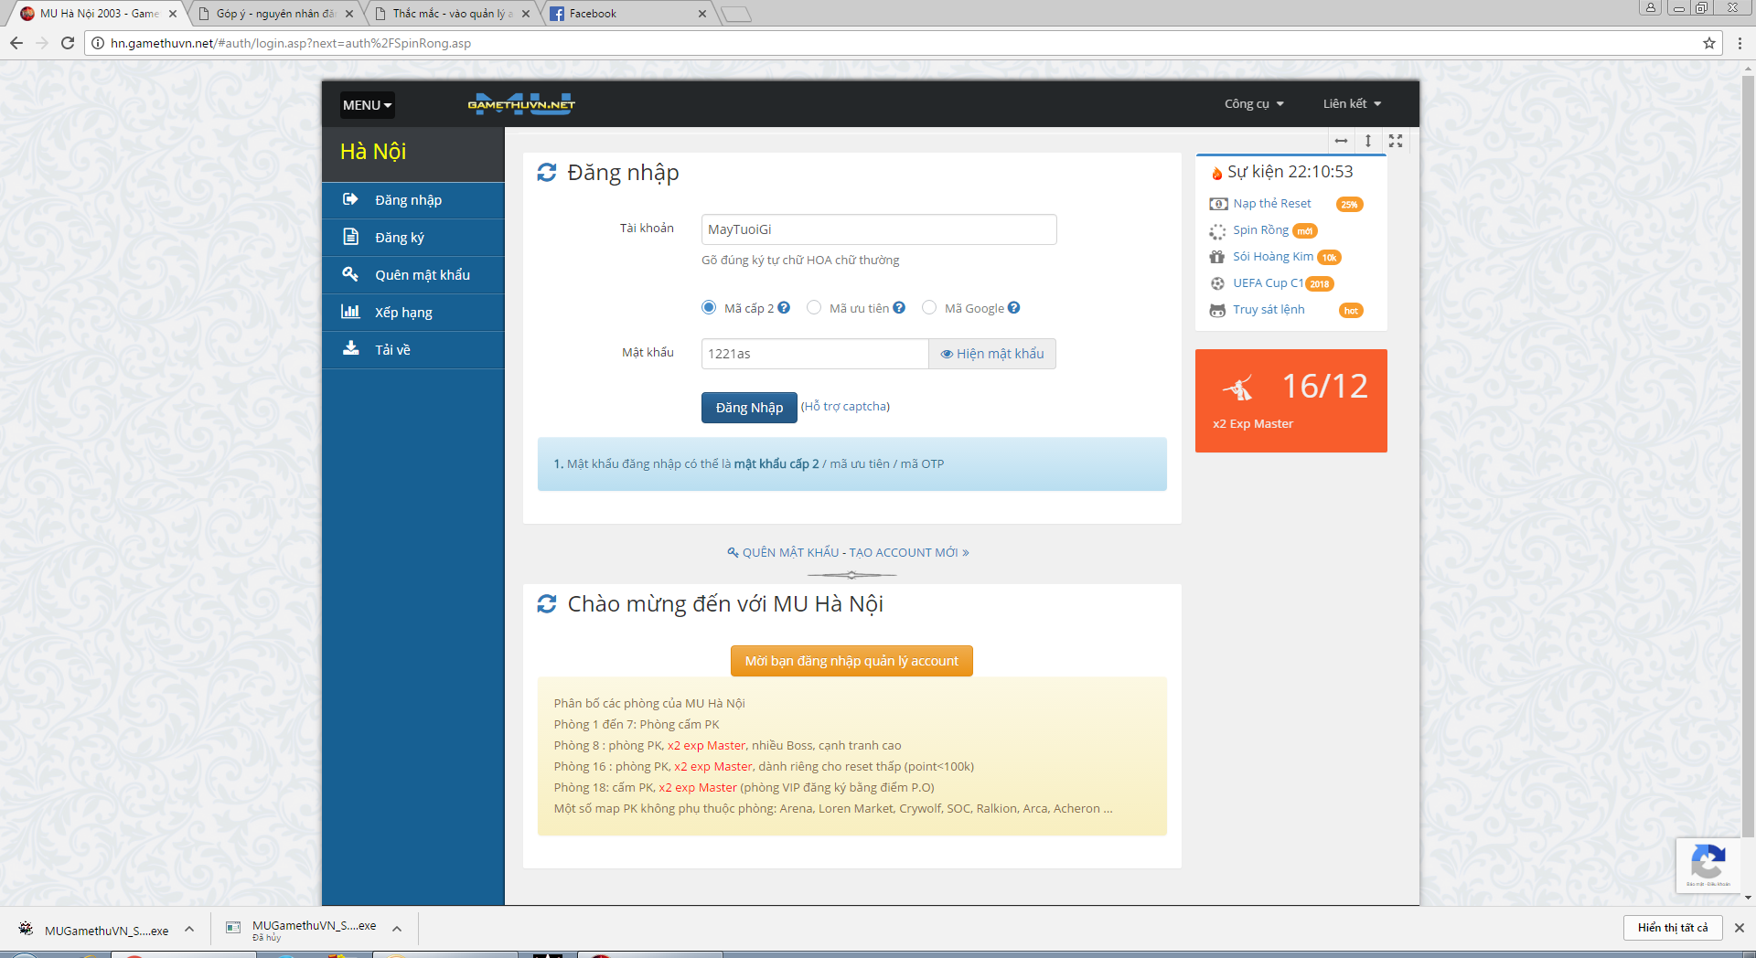The height and width of the screenshot is (958, 1756).
Task: Click the UEFA Cup C1 soccer ball icon
Action: click(1217, 283)
